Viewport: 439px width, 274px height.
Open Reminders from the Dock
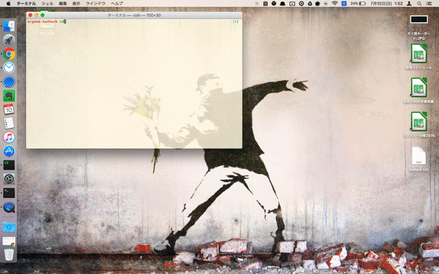(x=9, y=123)
